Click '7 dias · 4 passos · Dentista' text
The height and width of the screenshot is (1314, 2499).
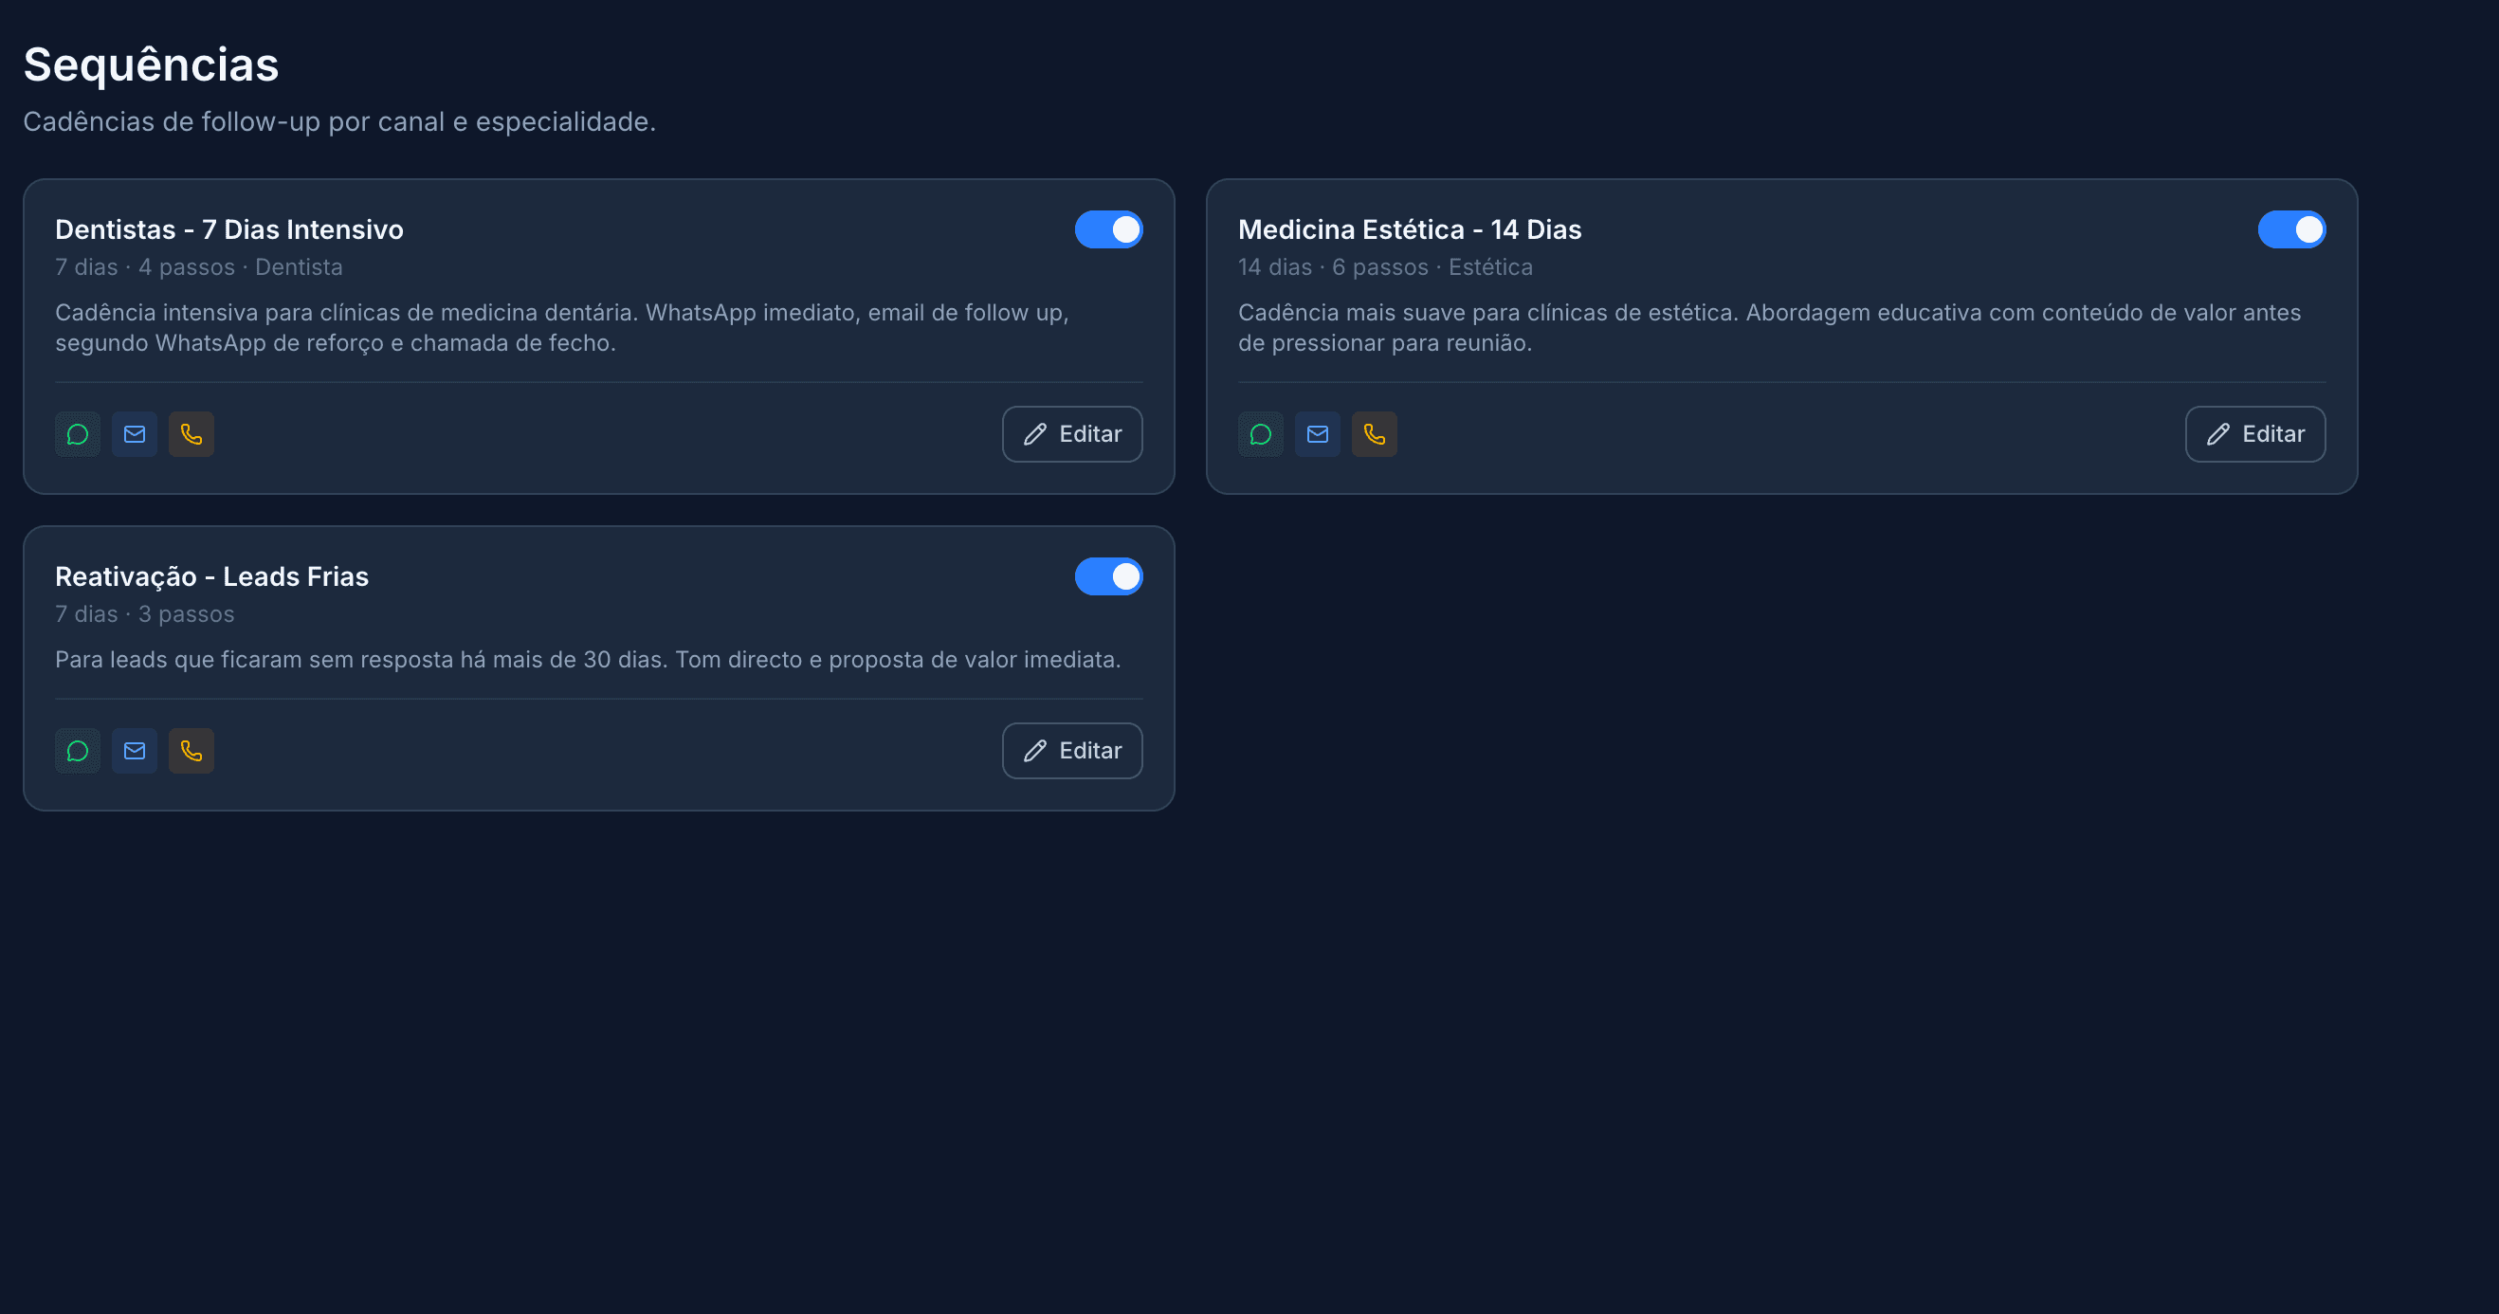click(x=199, y=268)
